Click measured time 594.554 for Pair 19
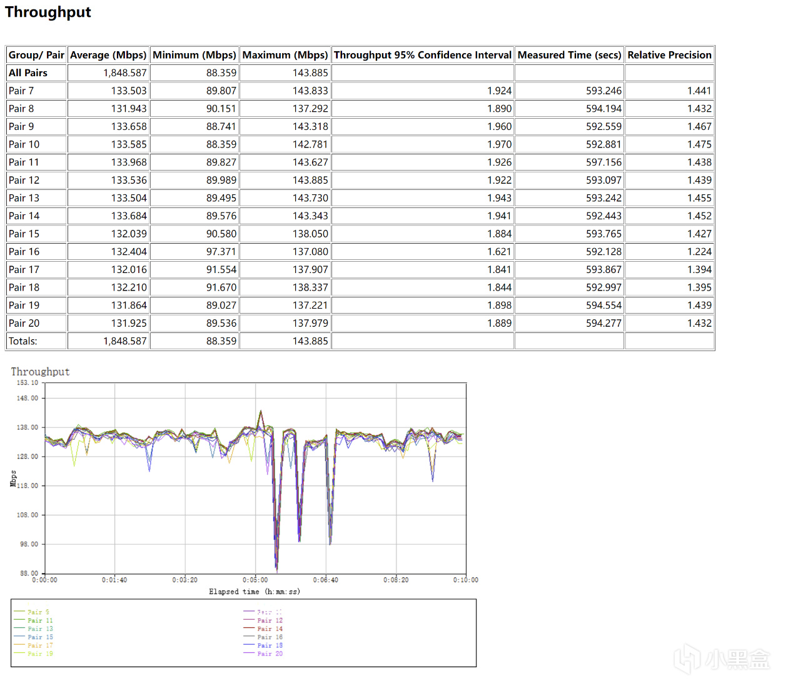The width and height of the screenshot is (793, 691). [604, 306]
